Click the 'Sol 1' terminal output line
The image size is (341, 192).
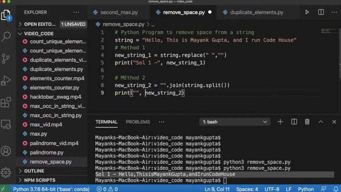pyautogui.click(x=165, y=174)
